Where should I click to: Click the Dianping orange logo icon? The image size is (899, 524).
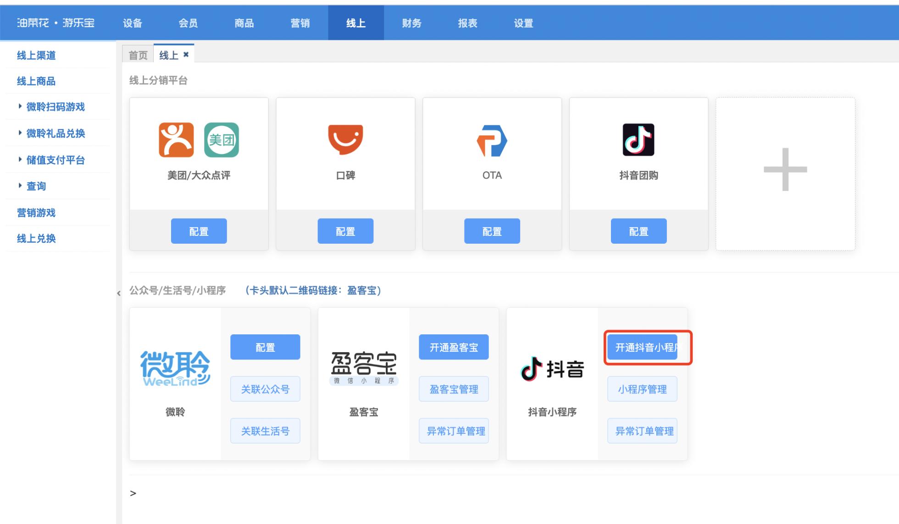coord(176,140)
